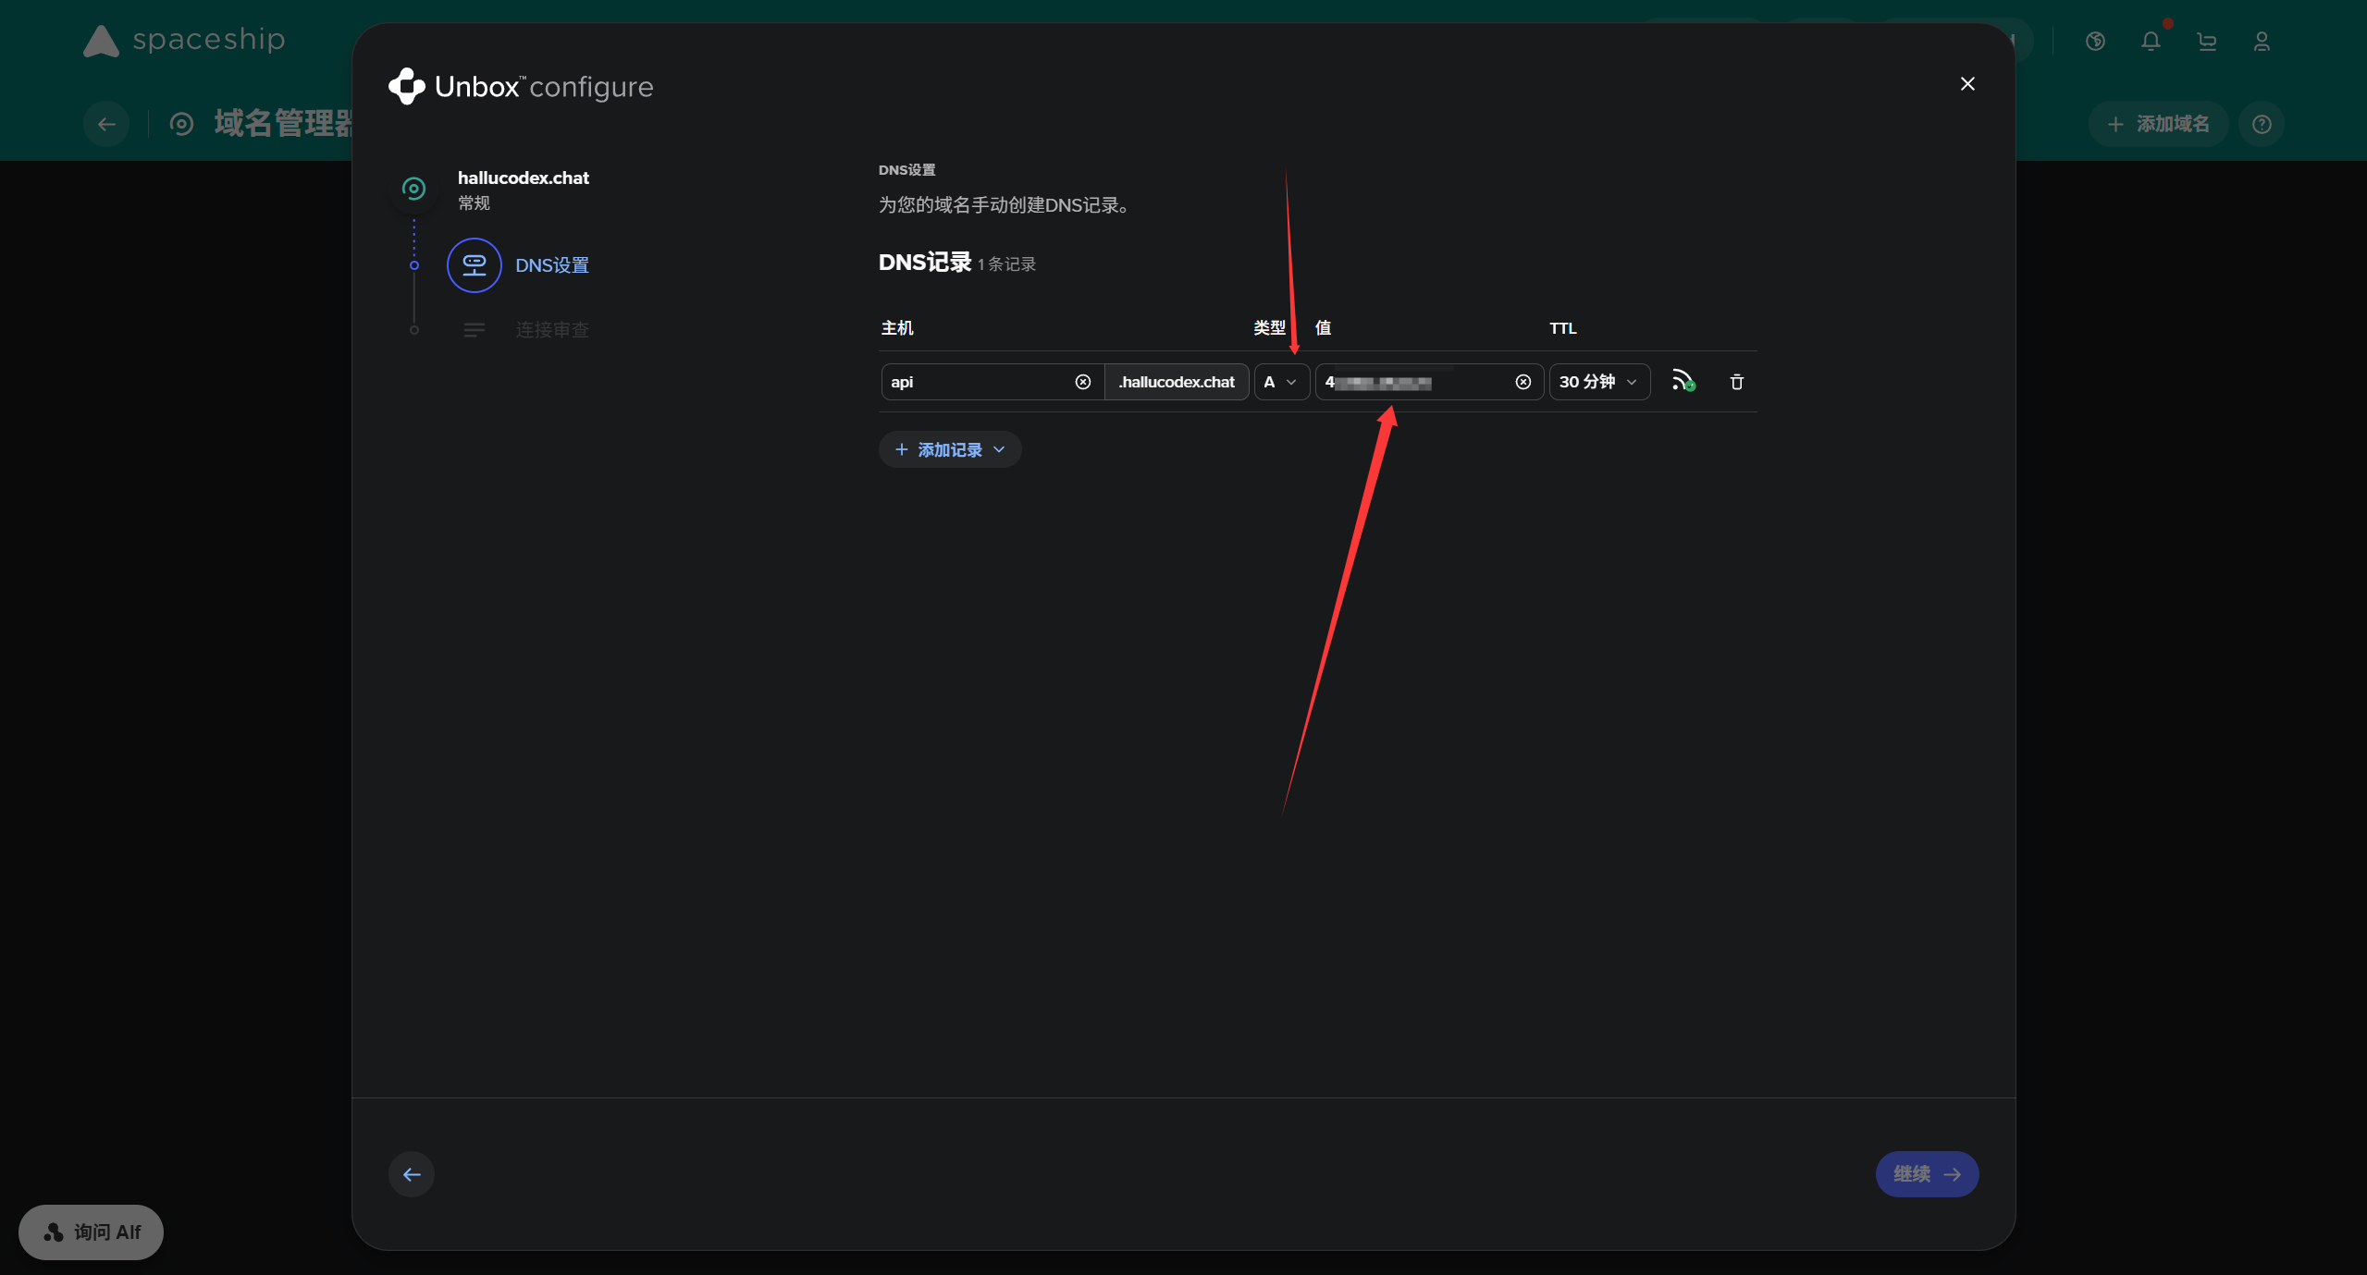The width and height of the screenshot is (2367, 1275).
Task: Click the api host input field
Action: pos(976,382)
